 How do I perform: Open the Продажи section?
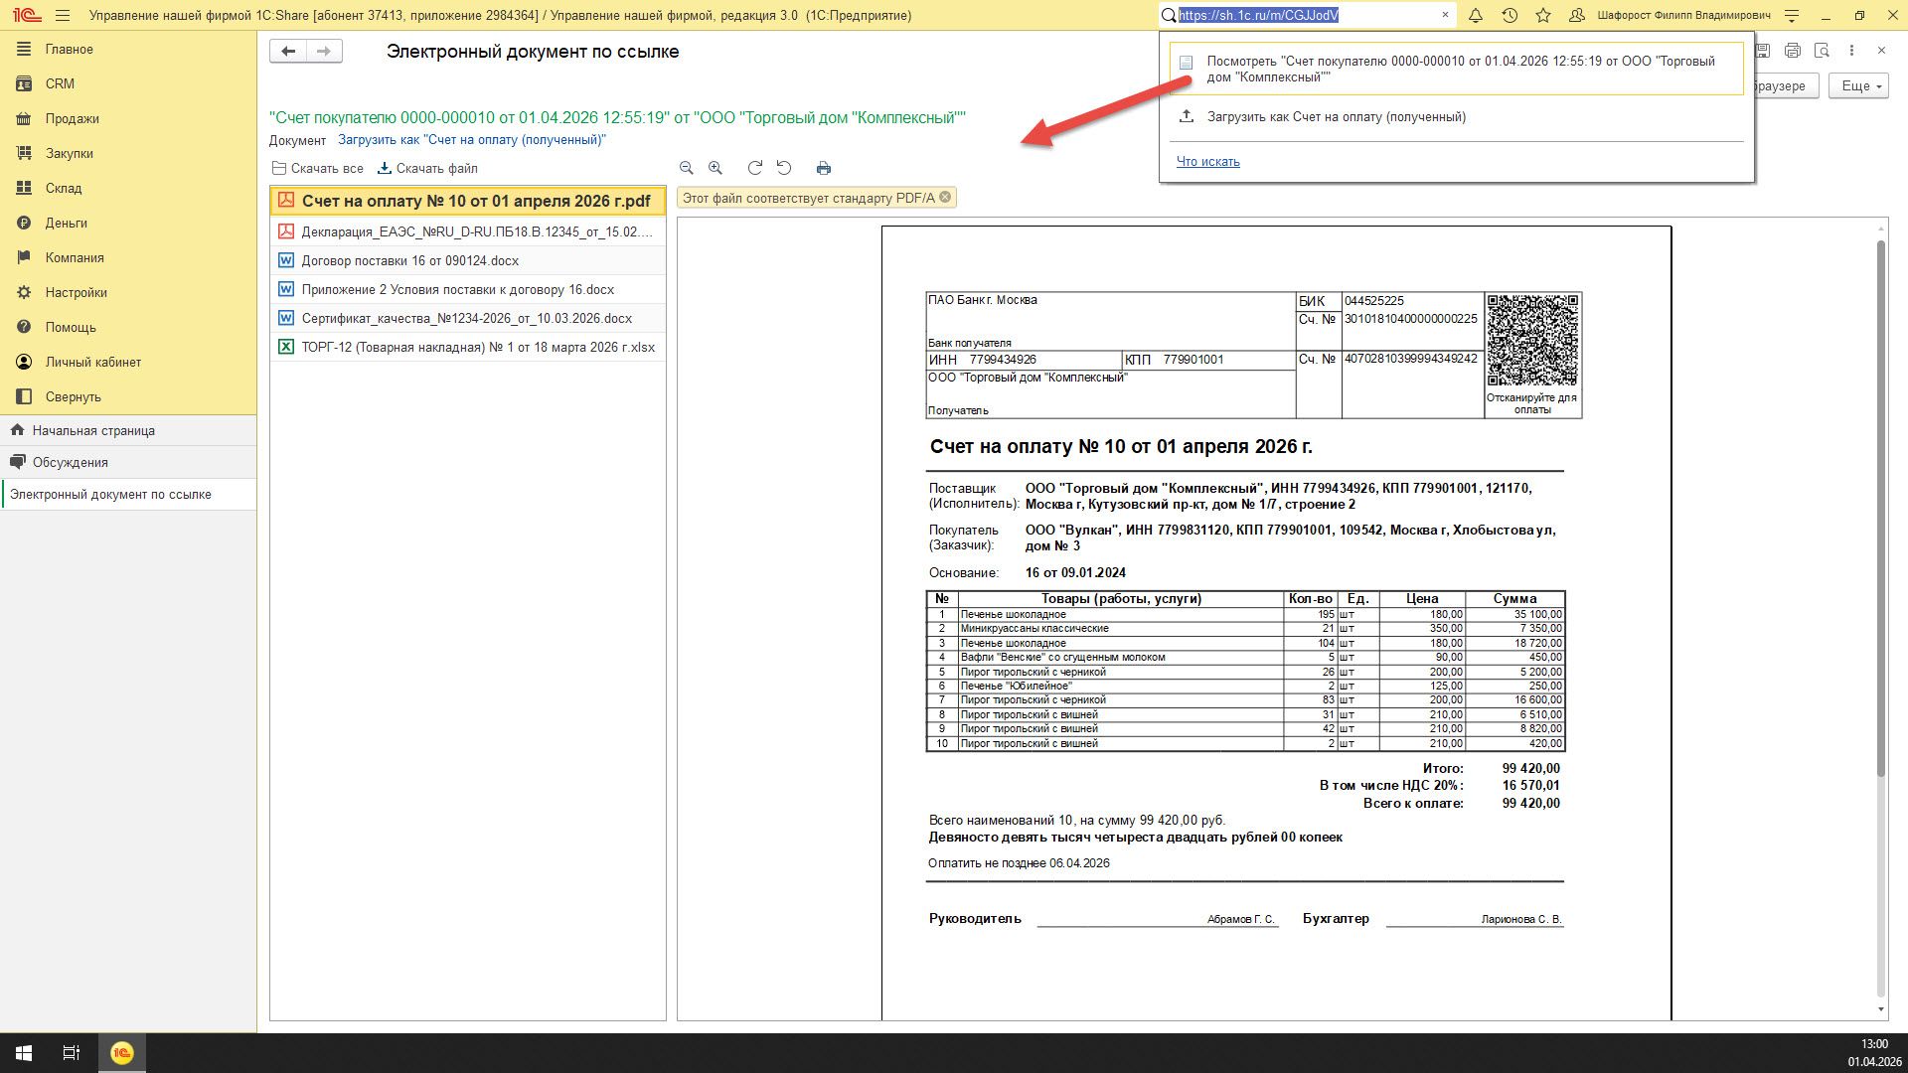[72, 118]
